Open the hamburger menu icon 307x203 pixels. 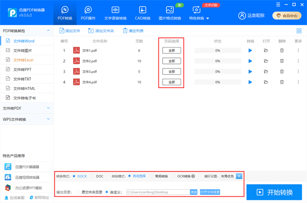tap(278, 5)
